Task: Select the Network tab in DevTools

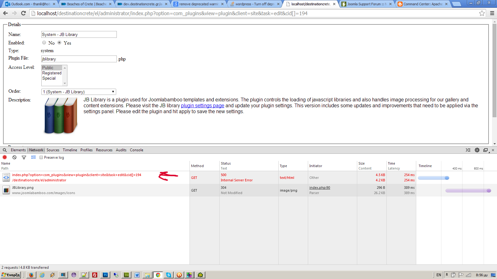Action: (36, 150)
